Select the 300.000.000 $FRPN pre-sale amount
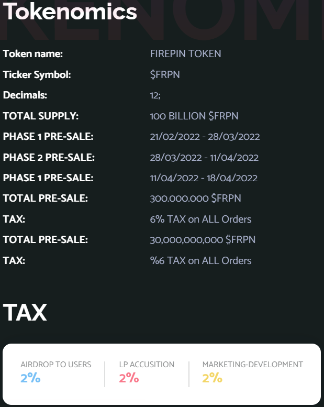 [x=196, y=199]
